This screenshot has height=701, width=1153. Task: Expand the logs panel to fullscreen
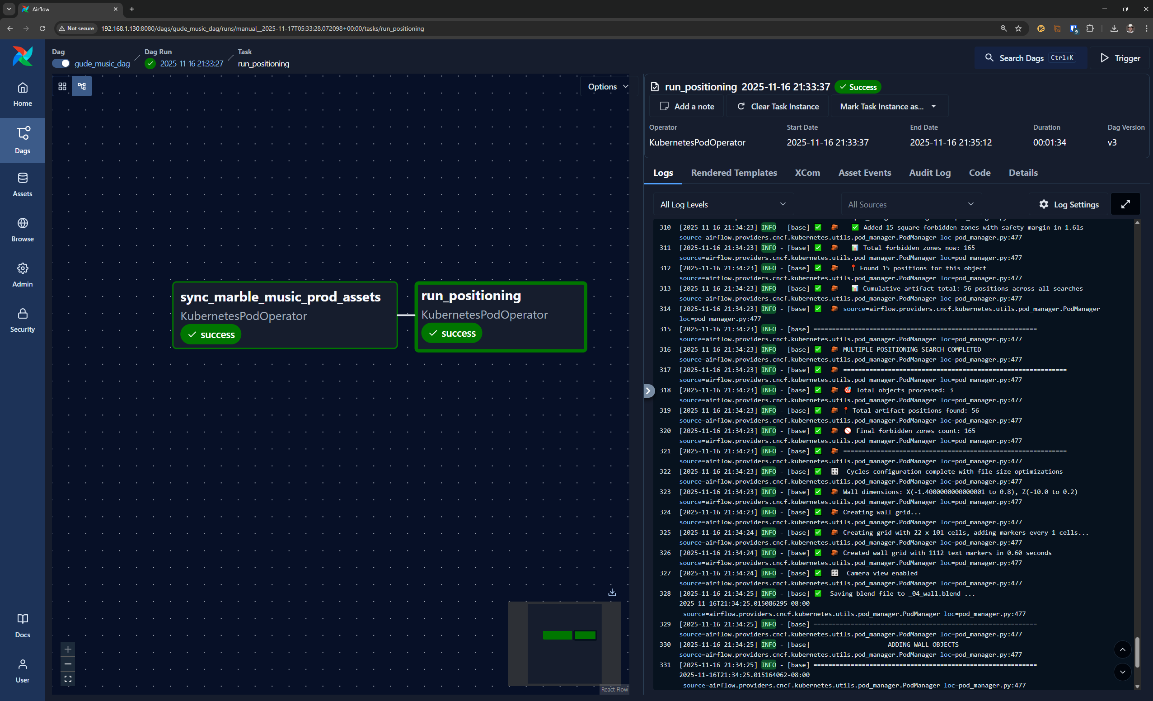[x=1125, y=204]
